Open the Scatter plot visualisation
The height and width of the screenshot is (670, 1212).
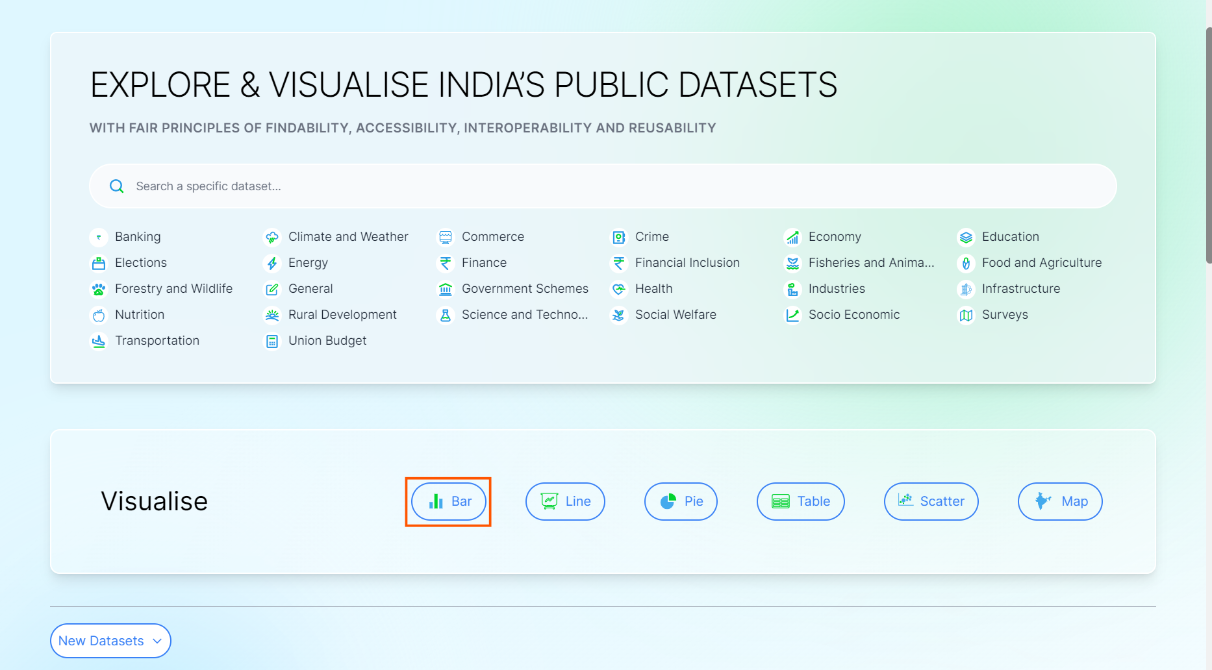click(931, 501)
